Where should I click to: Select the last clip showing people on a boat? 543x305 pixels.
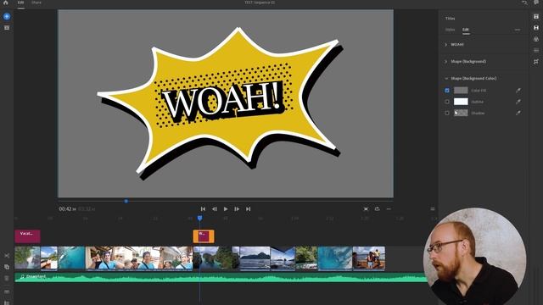tap(369, 258)
